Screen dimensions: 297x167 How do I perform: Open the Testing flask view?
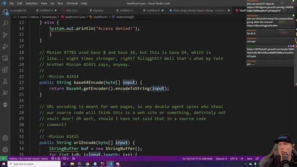[5, 82]
